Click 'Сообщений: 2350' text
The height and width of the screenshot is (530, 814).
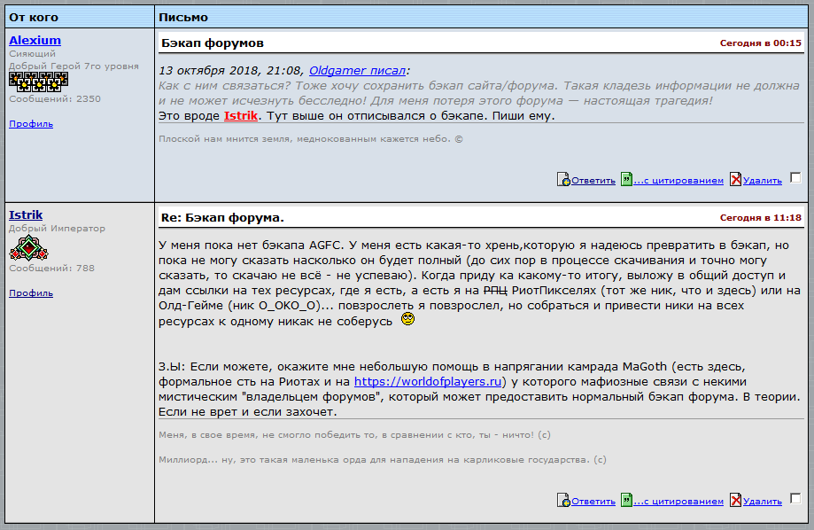[x=55, y=98]
